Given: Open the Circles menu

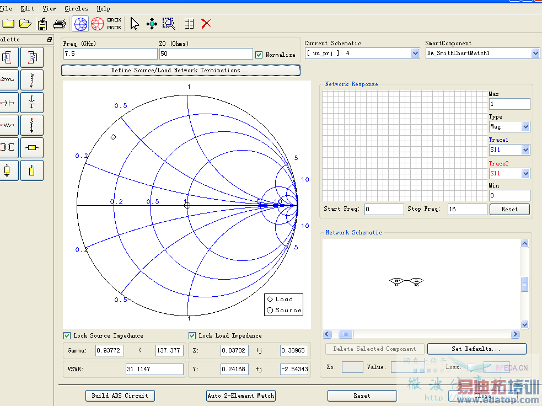Looking at the screenshot, I should (x=76, y=8).
